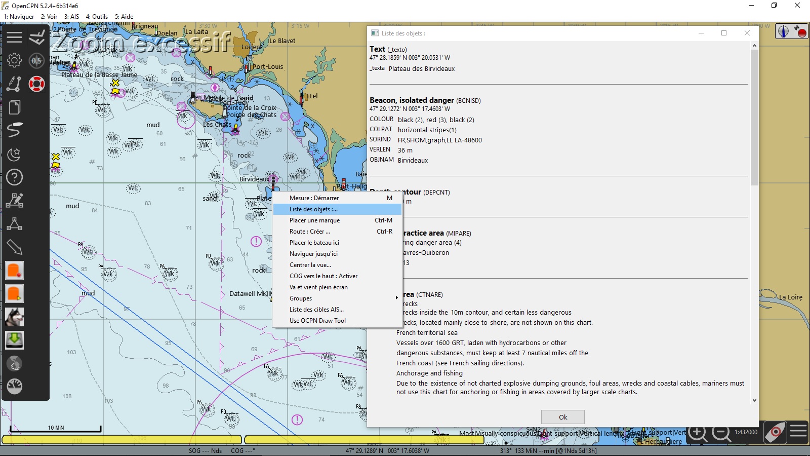
Task: Toggle the GPS status red indicator
Action: [x=800, y=31]
